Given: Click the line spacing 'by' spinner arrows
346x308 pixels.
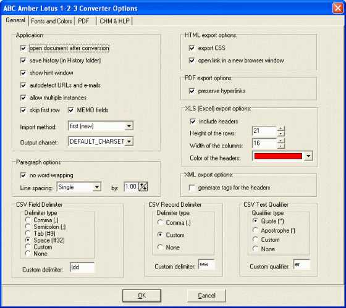Looking at the screenshot, I should [x=143, y=187].
